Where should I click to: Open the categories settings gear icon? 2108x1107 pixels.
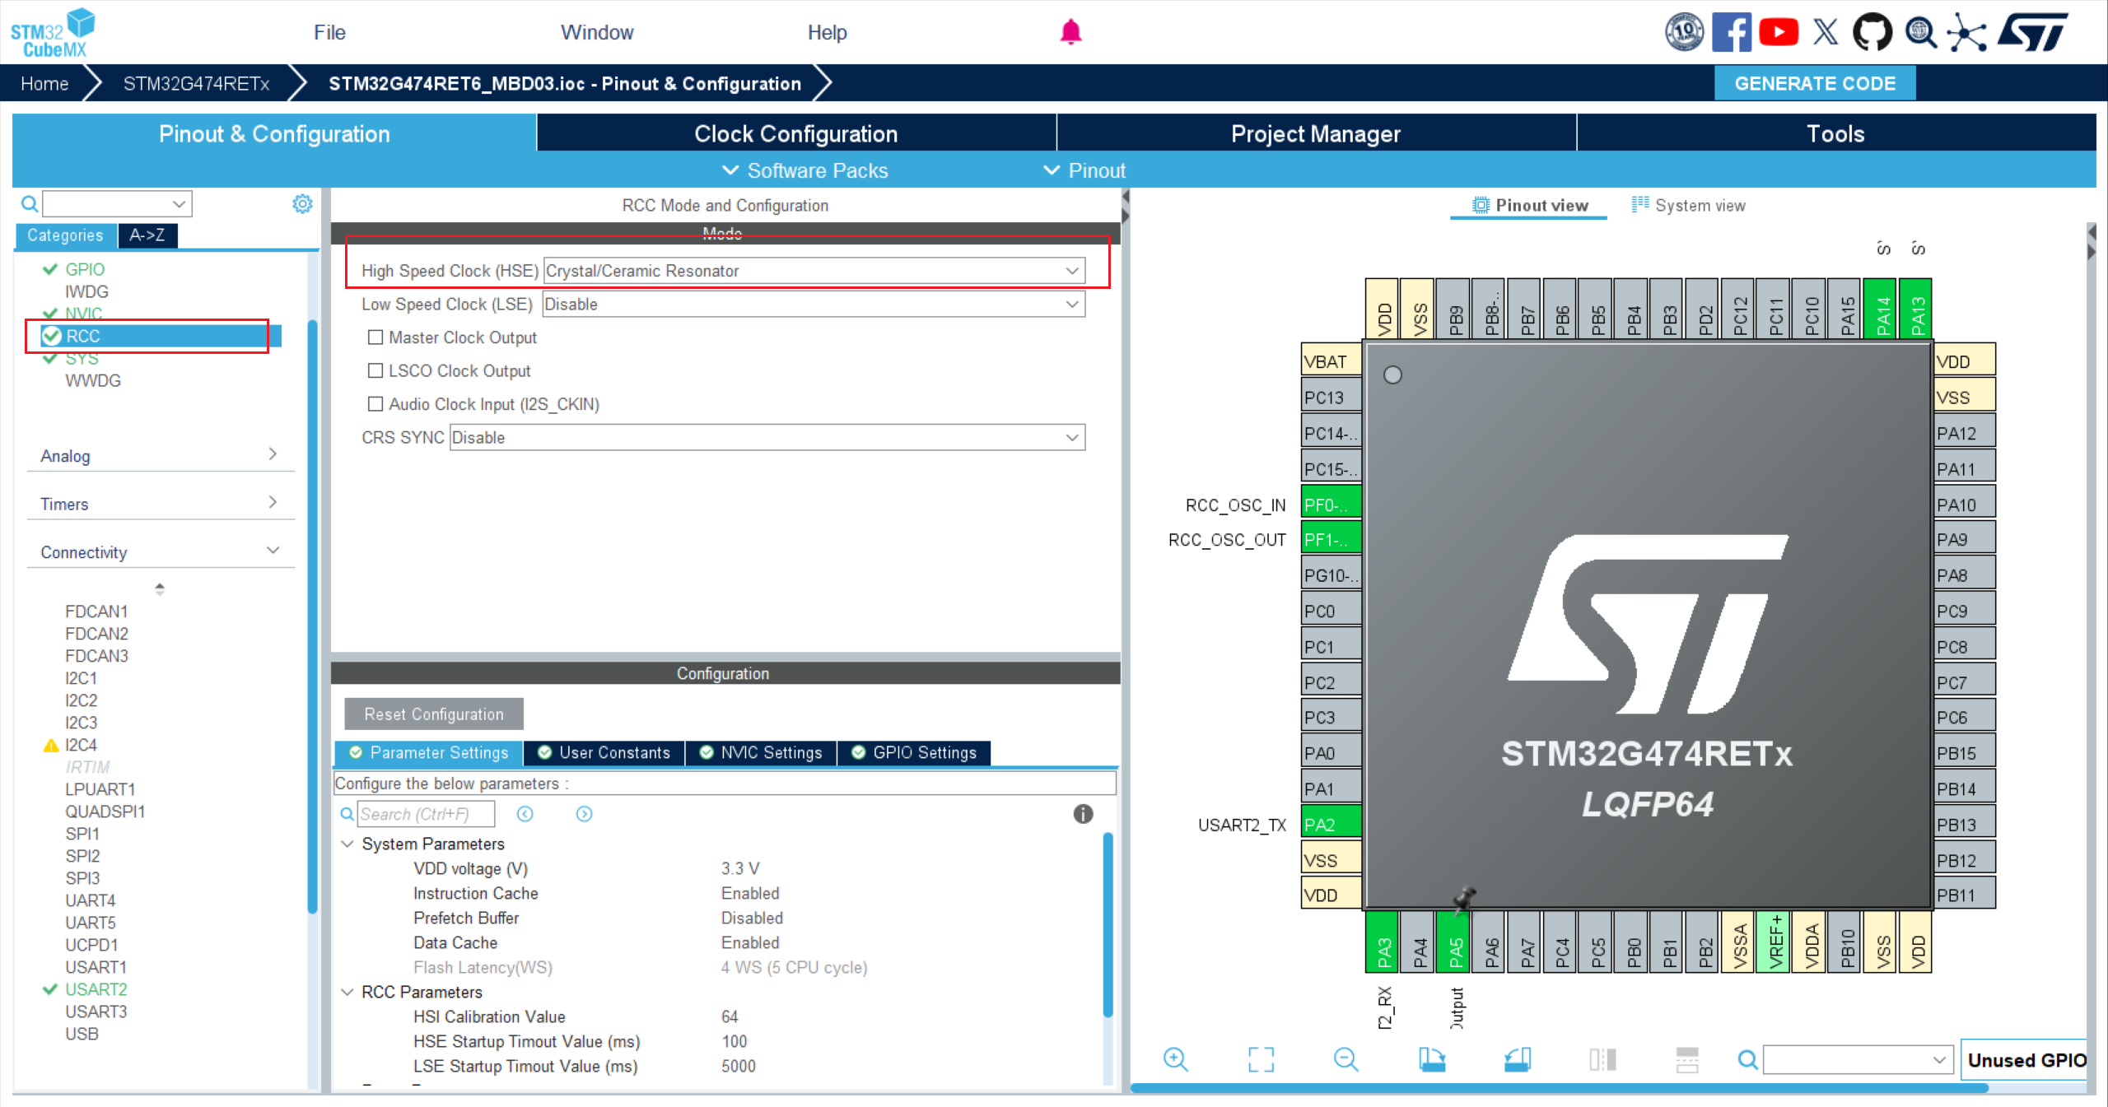point(302,203)
